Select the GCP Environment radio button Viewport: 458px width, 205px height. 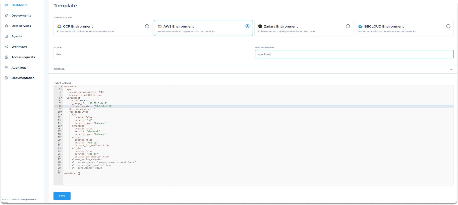147,26
